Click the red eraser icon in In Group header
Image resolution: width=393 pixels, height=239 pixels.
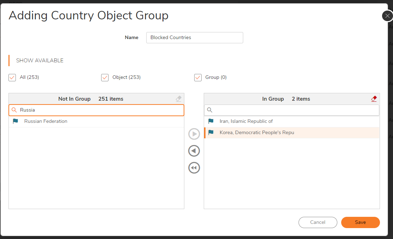[374, 99]
